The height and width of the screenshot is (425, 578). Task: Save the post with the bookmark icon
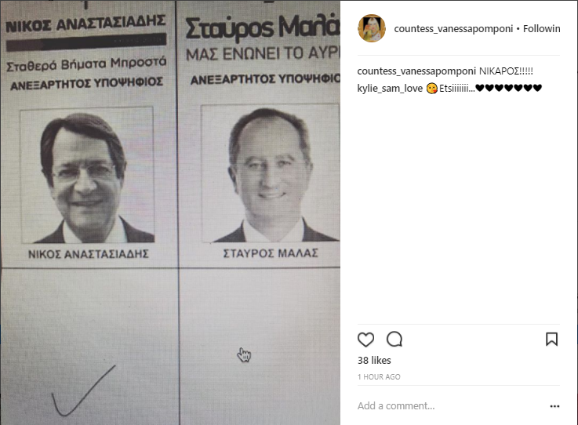(x=551, y=339)
